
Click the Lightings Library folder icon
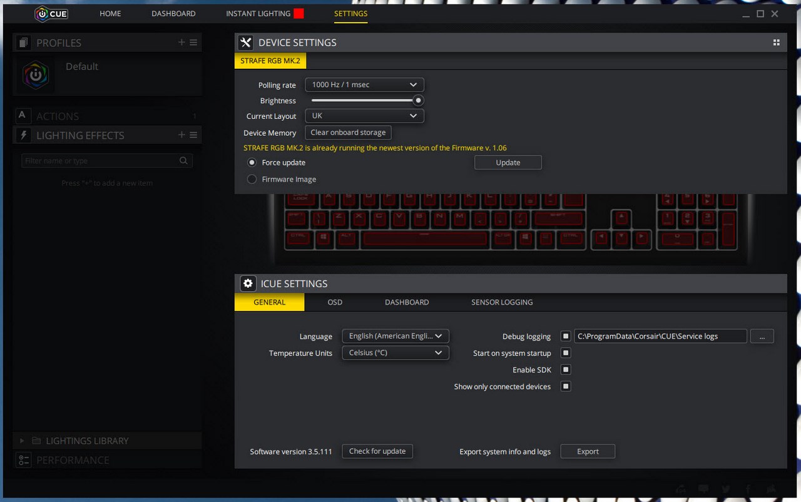(36, 441)
